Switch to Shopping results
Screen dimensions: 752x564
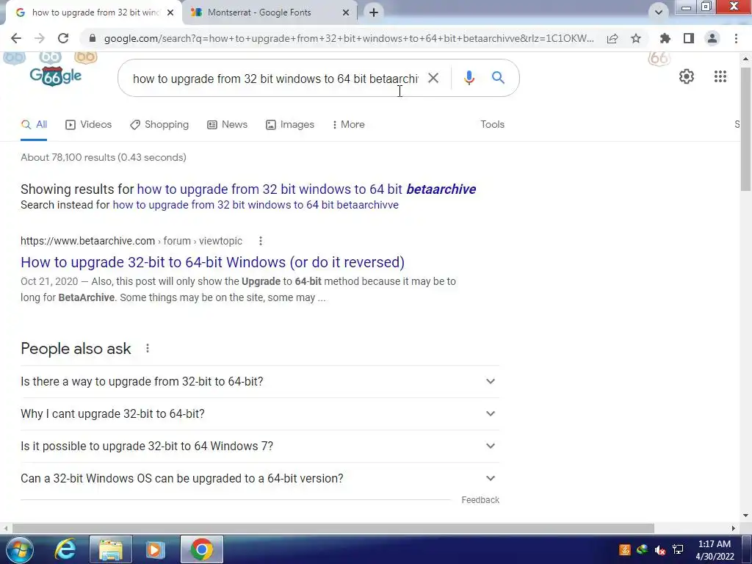click(x=159, y=124)
